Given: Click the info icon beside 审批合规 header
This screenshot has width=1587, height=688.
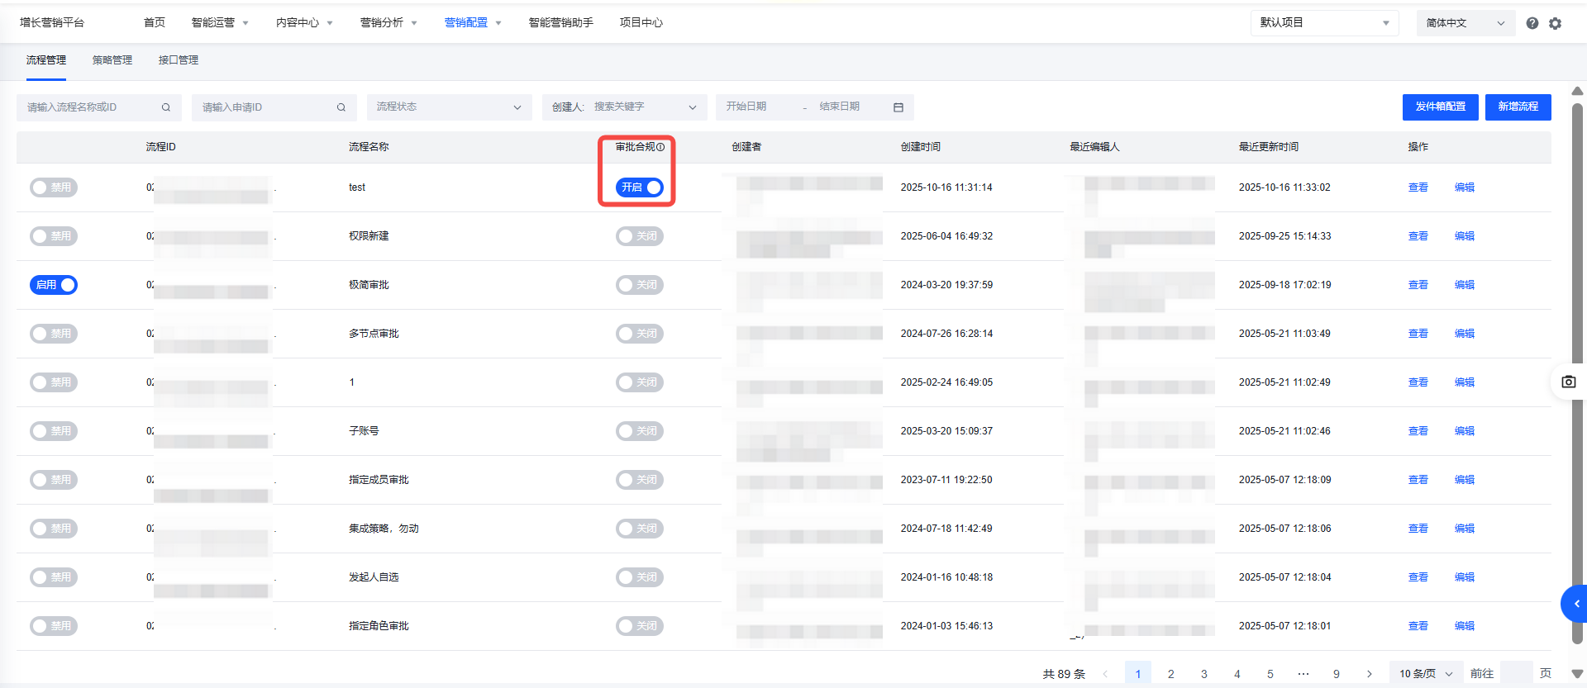Looking at the screenshot, I should click(x=660, y=147).
